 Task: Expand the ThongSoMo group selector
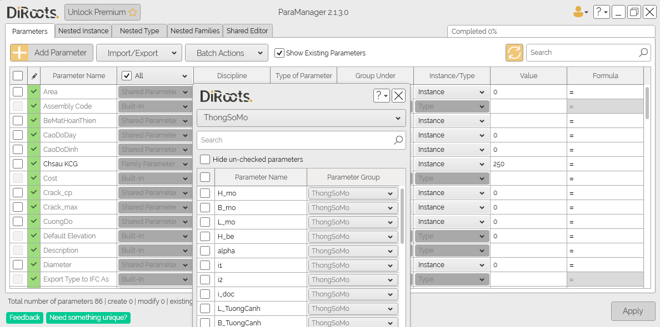pyautogui.click(x=301, y=118)
